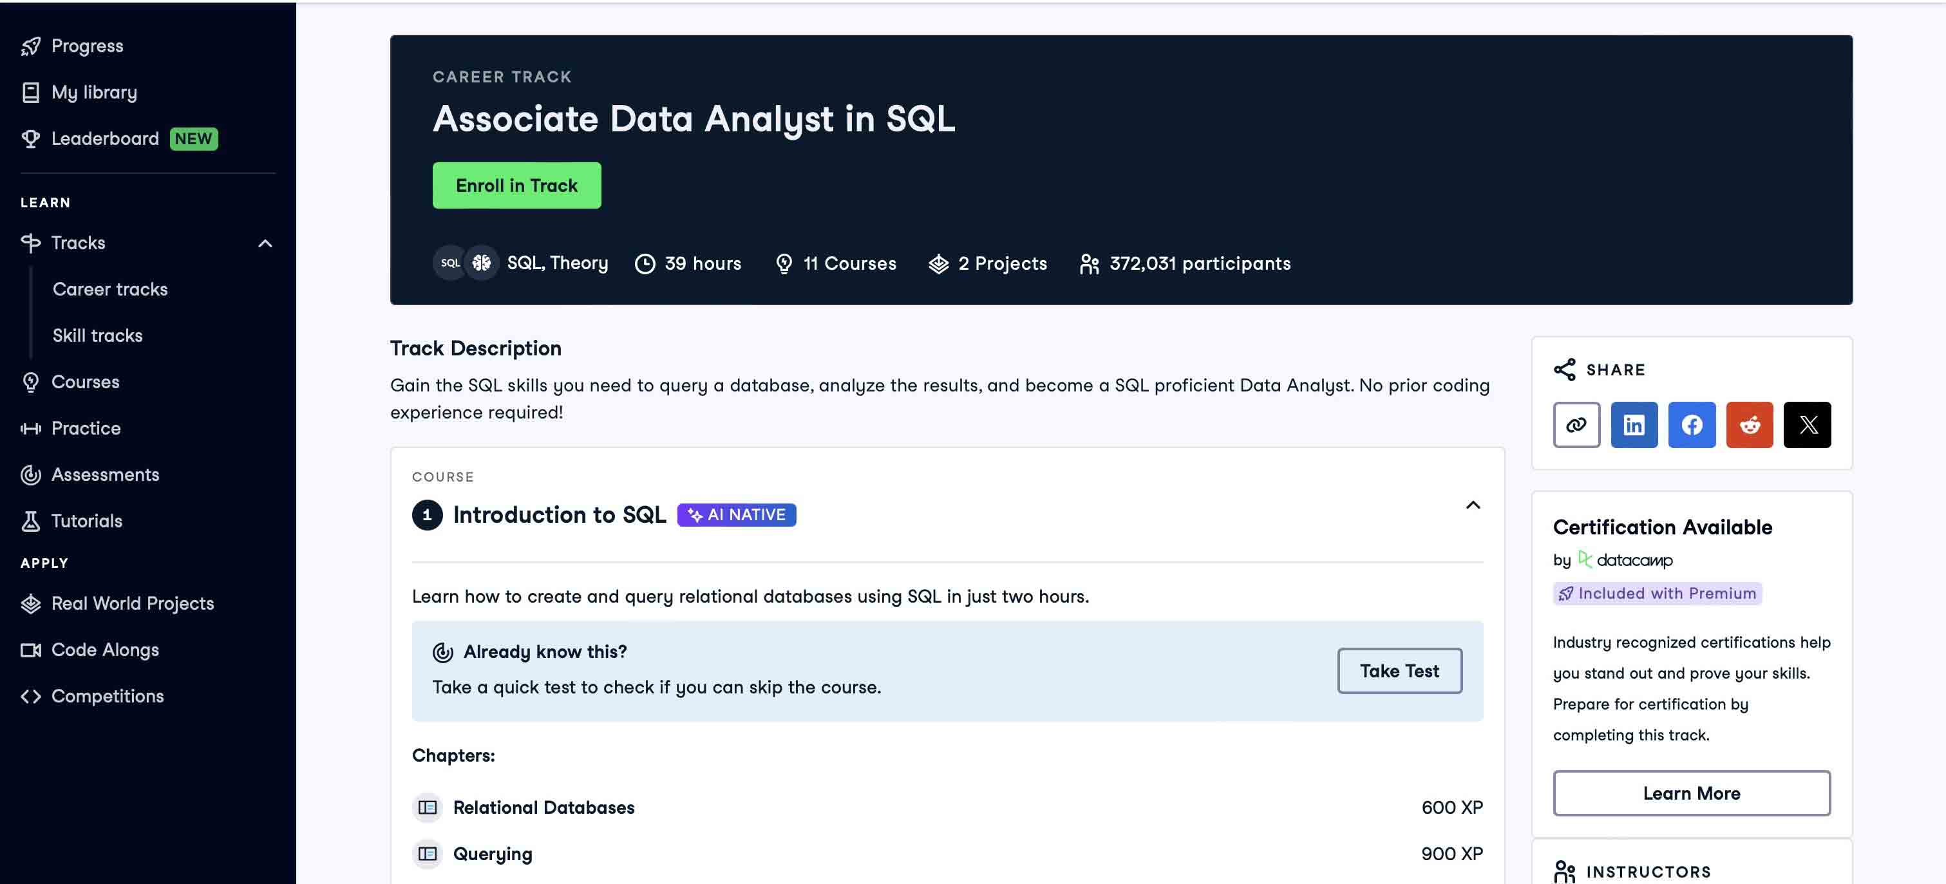Click the 900 XP value

tap(1452, 854)
